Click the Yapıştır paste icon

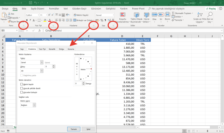point(4,15)
